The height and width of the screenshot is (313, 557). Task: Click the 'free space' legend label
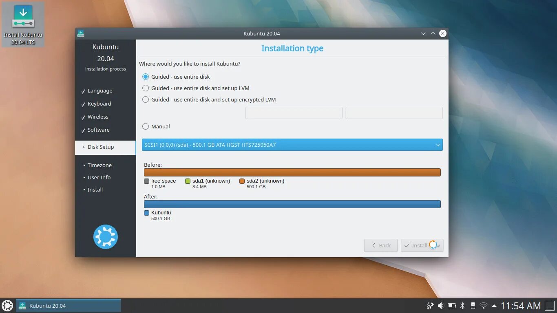pos(164,181)
